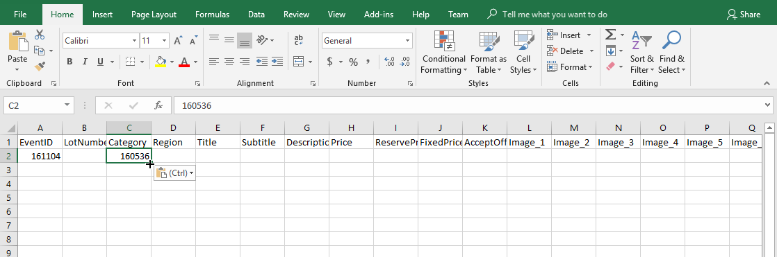The image size is (777, 257).
Task: Open the File tab
Action: point(20,15)
